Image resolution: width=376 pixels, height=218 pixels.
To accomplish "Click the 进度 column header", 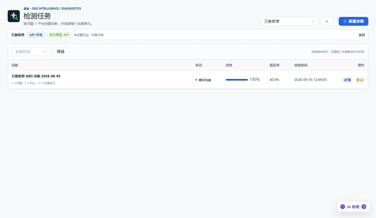I will [229, 65].
